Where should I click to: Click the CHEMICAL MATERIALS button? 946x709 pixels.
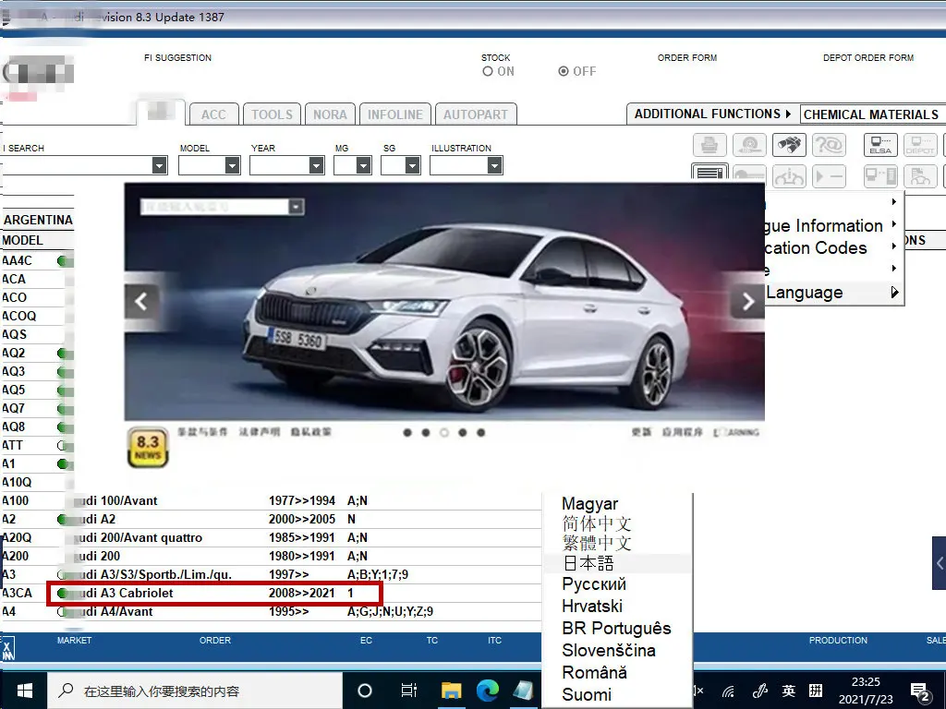tap(870, 114)
